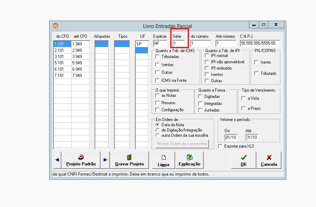Tick the Configuração checkbox
Screen dimensions: 316x207
[157, 110]
